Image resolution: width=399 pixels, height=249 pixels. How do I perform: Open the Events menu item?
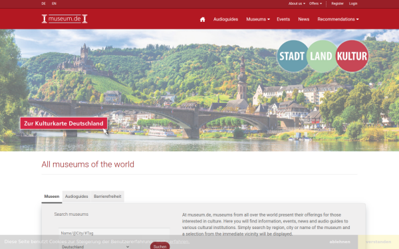283,19
